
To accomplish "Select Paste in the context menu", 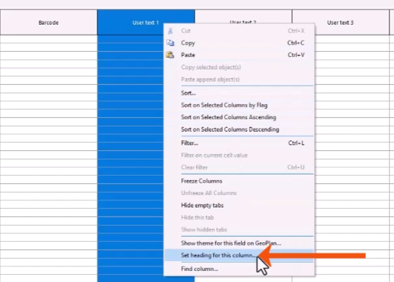I will tap(239, 55).
